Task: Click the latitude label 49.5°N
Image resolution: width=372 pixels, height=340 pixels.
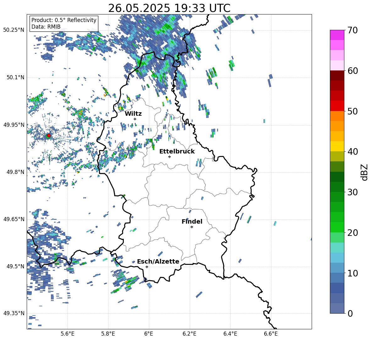Action: (x=15, y=266)
